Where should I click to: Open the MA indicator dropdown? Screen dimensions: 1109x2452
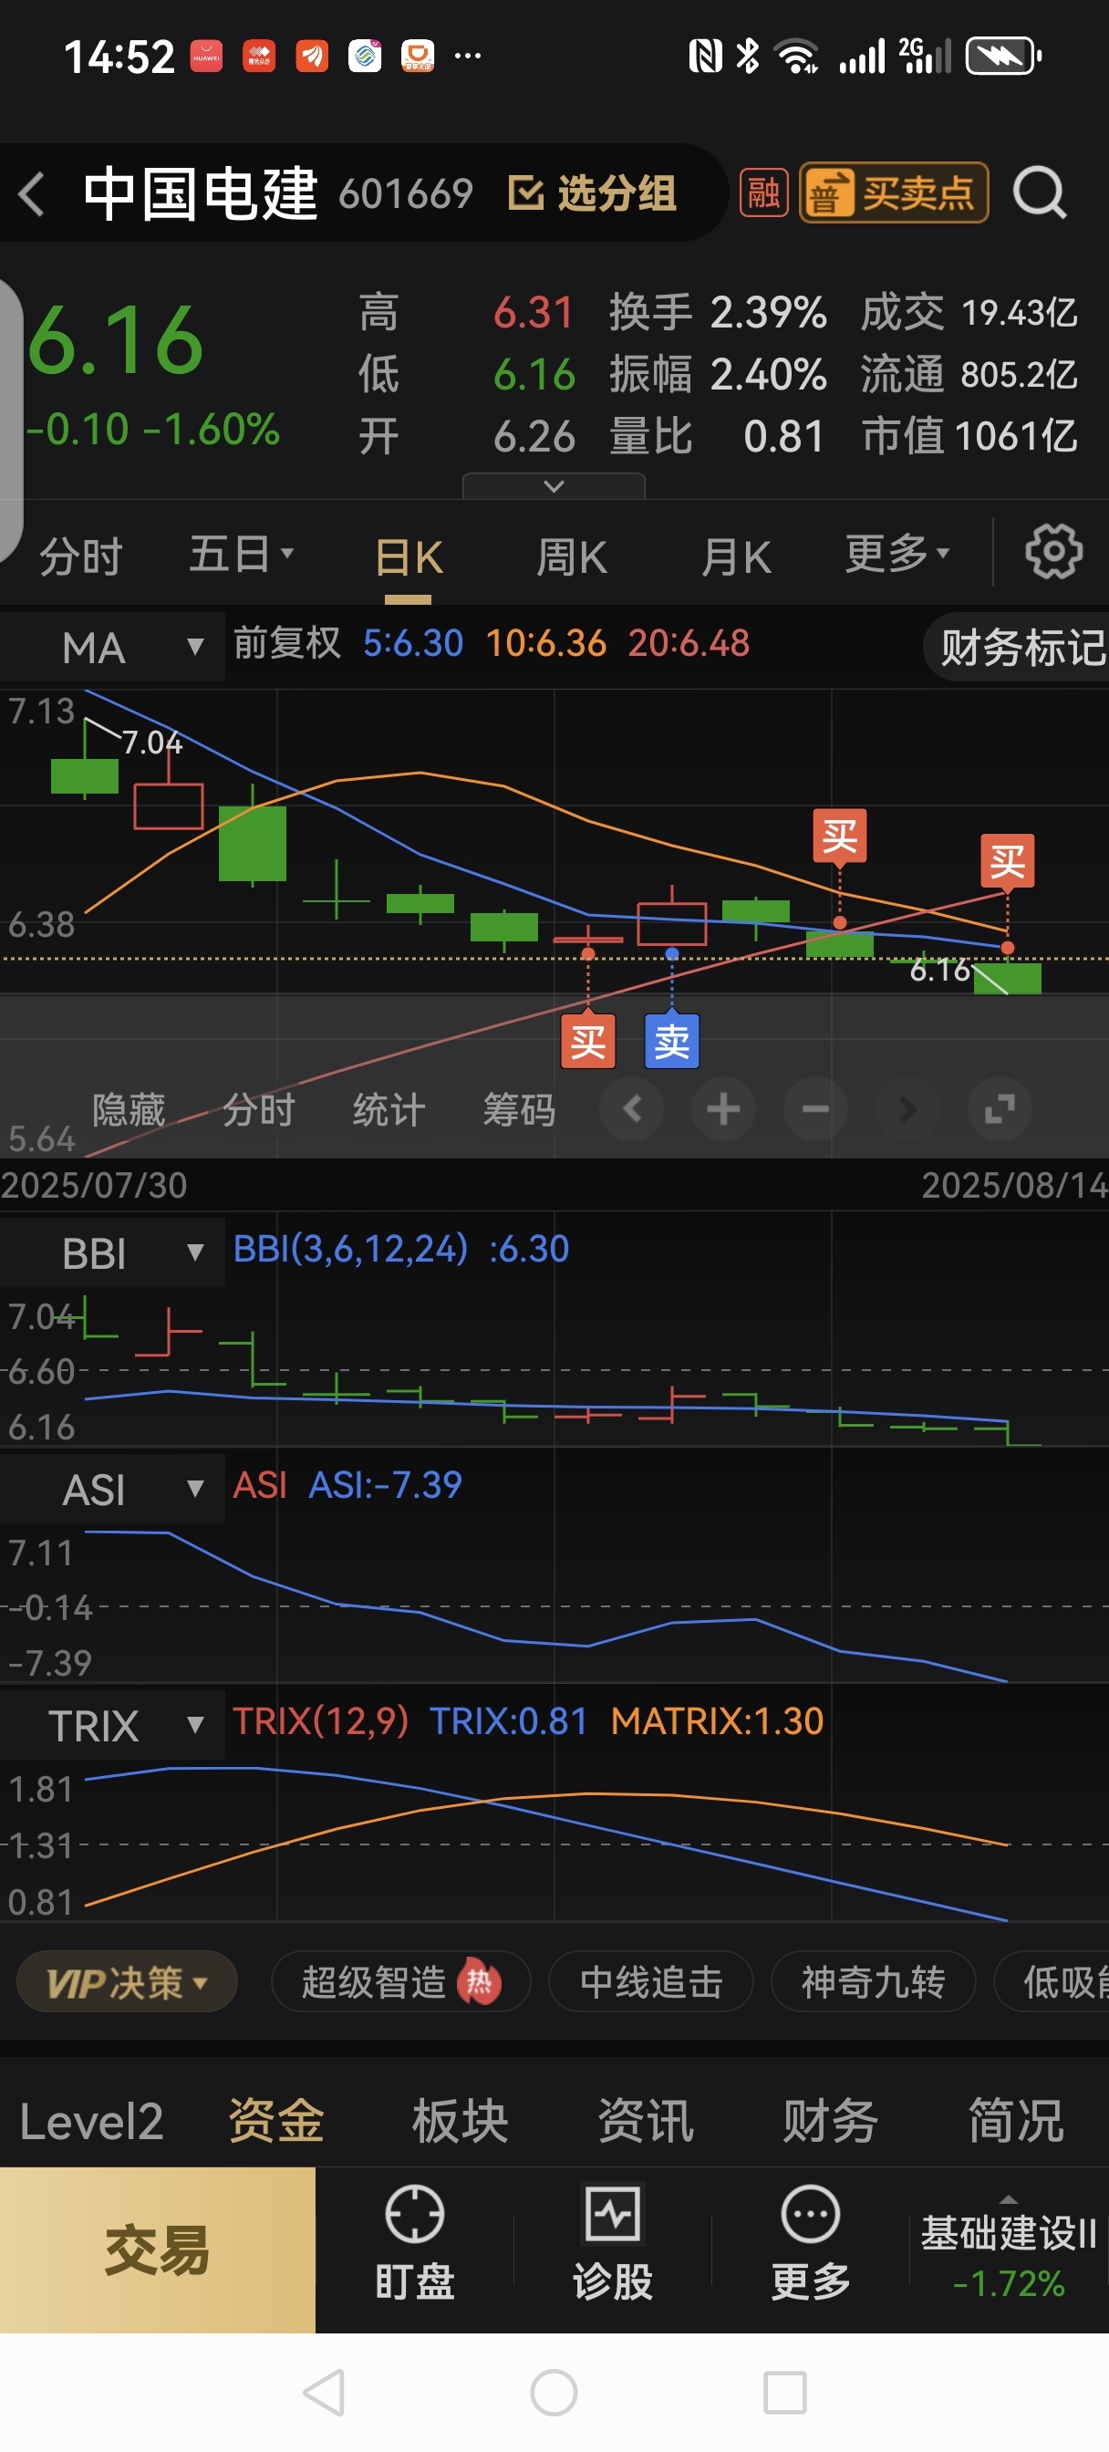[112, 648]
